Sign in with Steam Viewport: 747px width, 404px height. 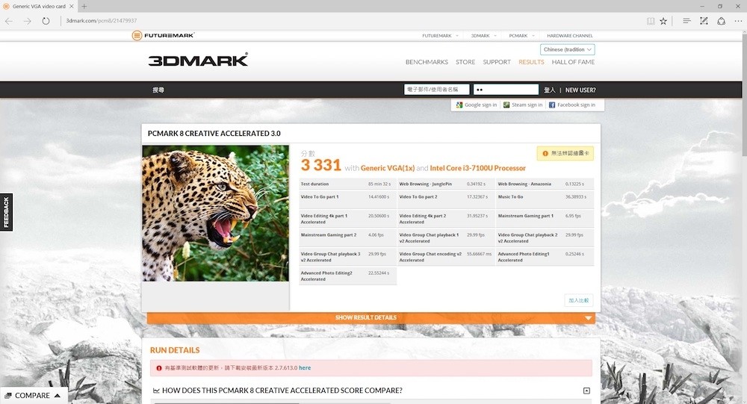(x=523, y=105)
